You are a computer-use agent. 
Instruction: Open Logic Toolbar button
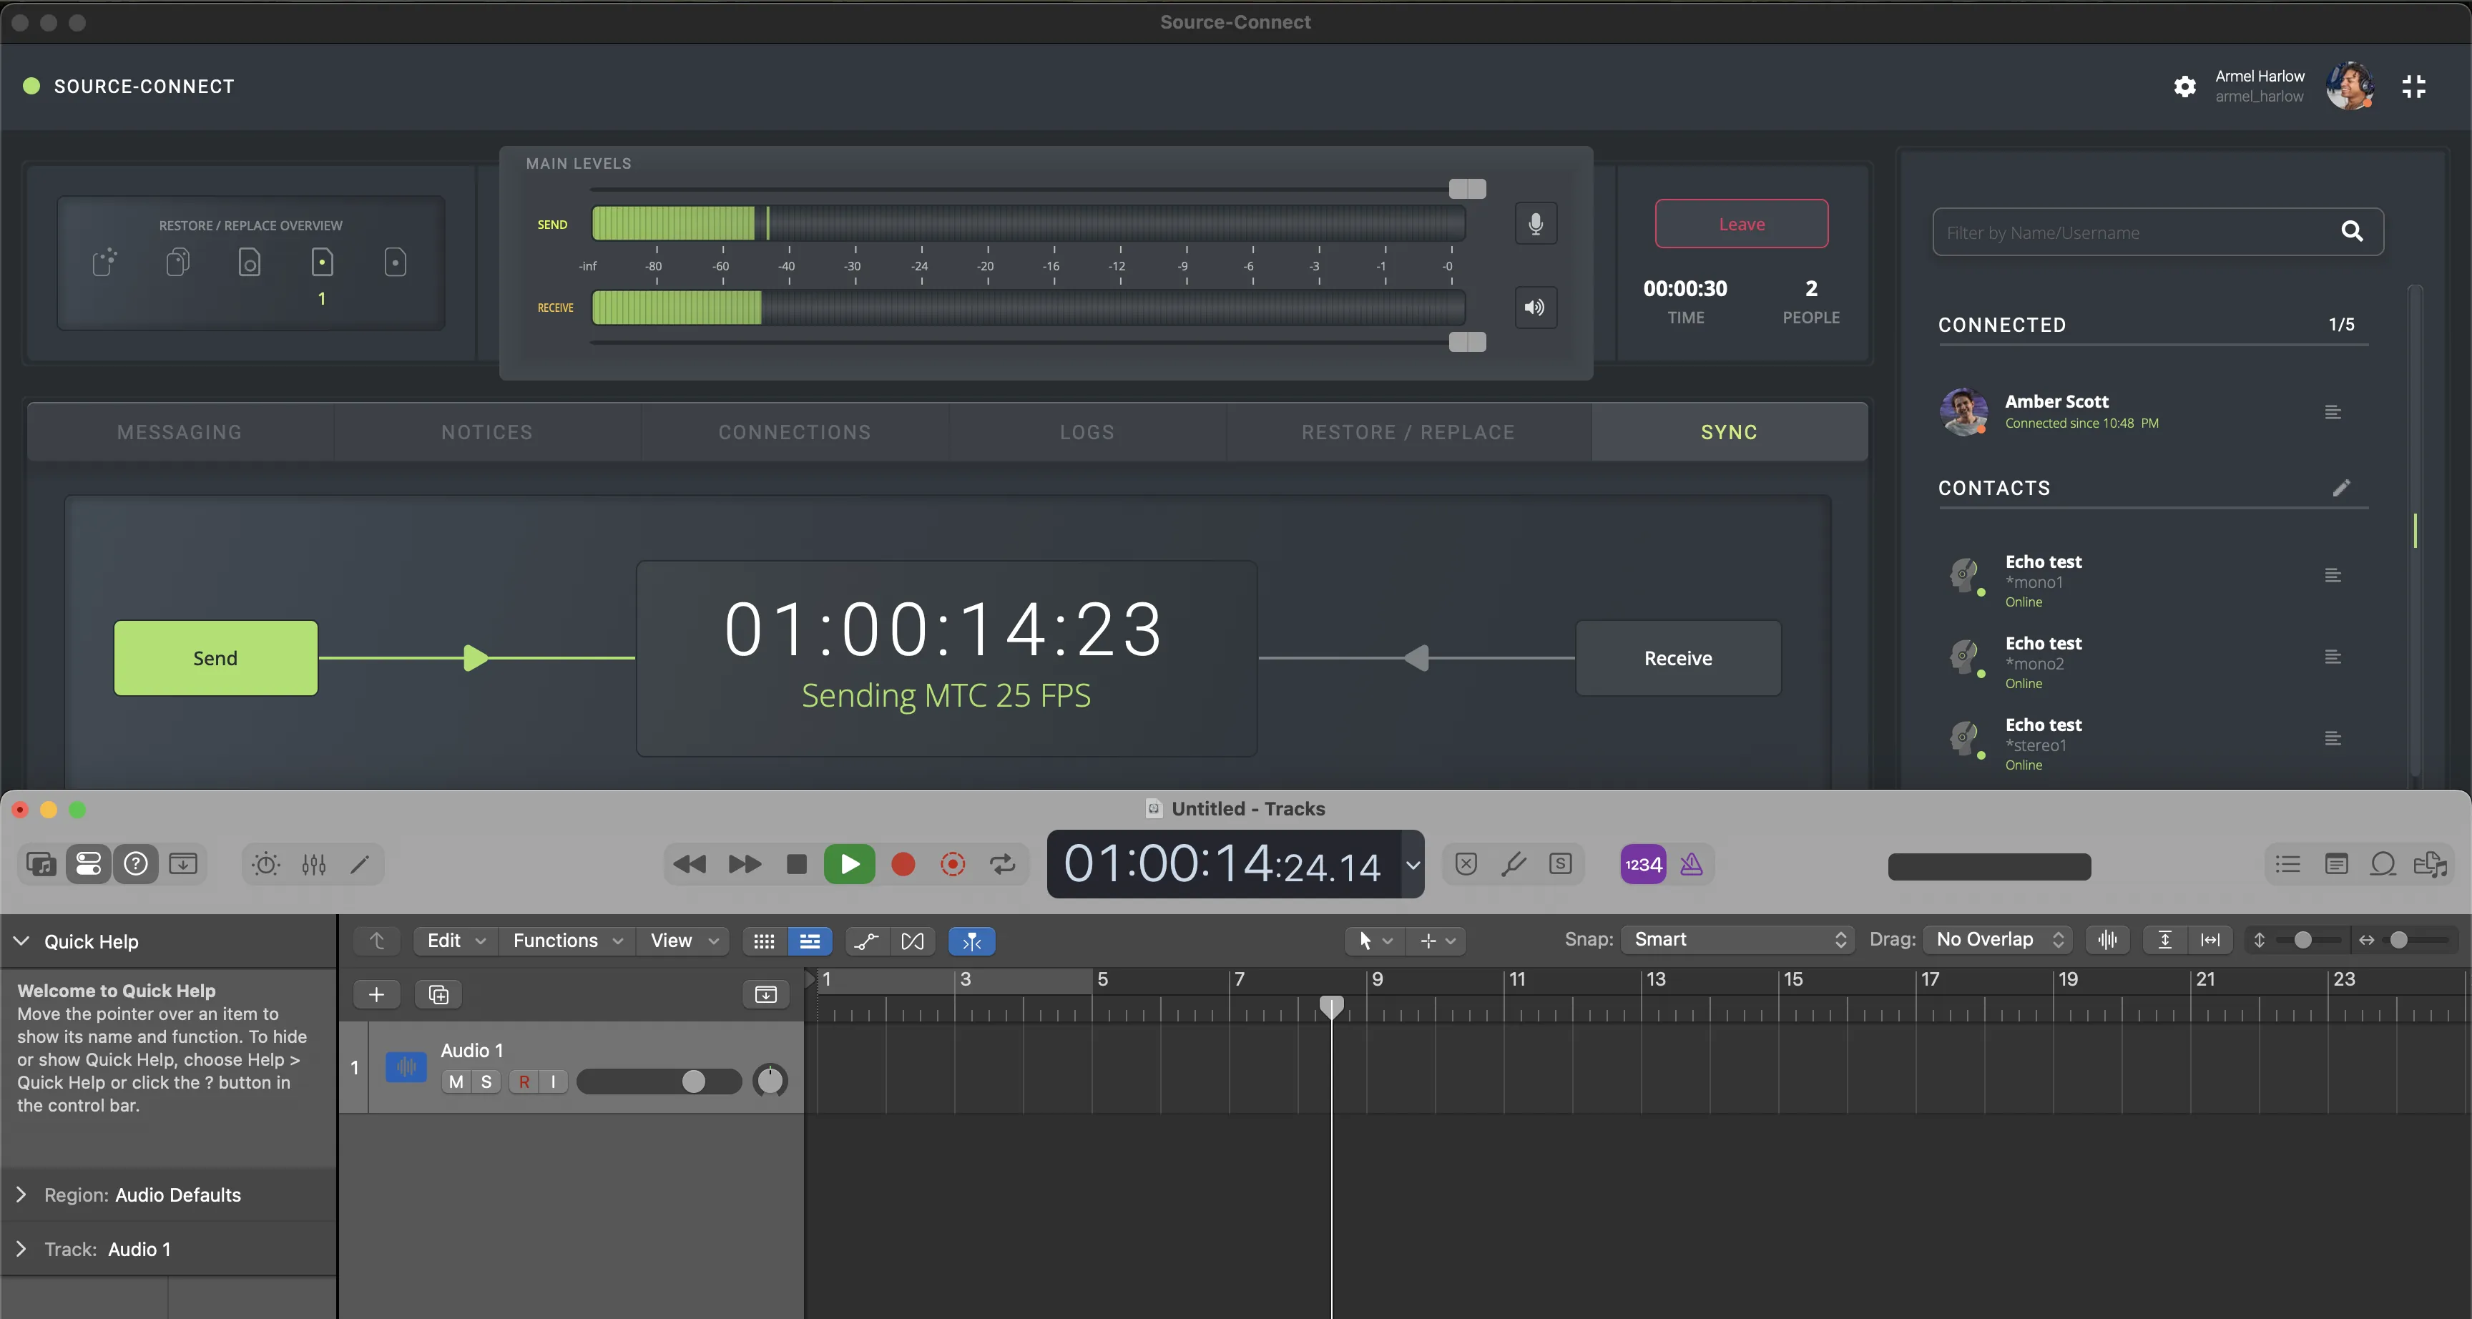(x=182, y=864)
